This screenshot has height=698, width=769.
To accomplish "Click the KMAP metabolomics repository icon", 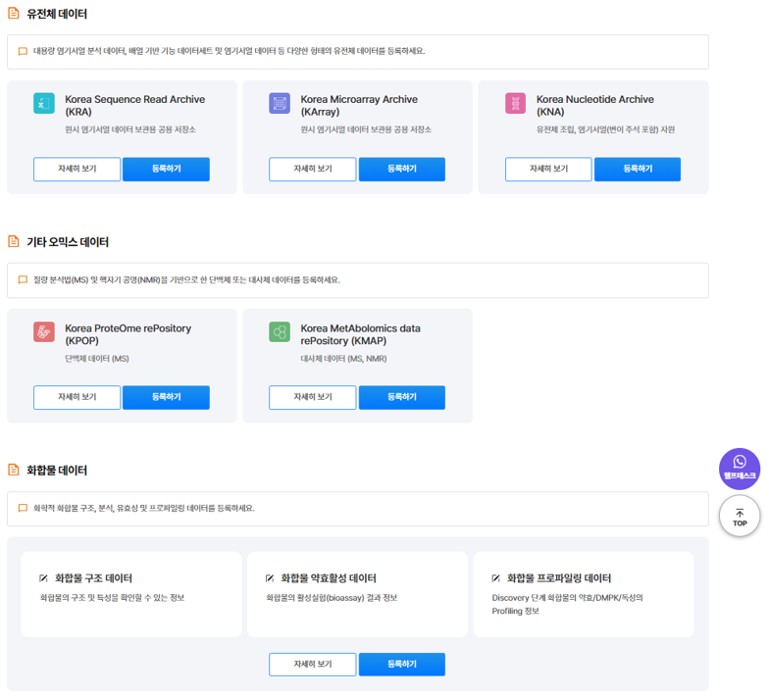I will click(x=280, y=332).
